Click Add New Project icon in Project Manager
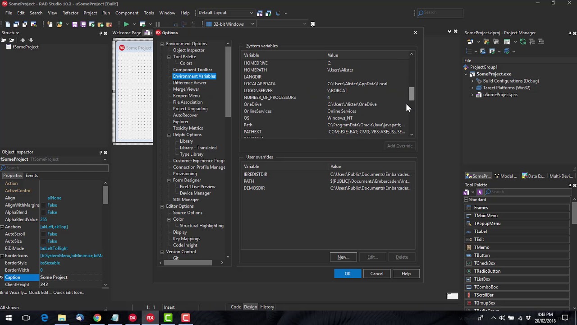 (x=470, y=42)
